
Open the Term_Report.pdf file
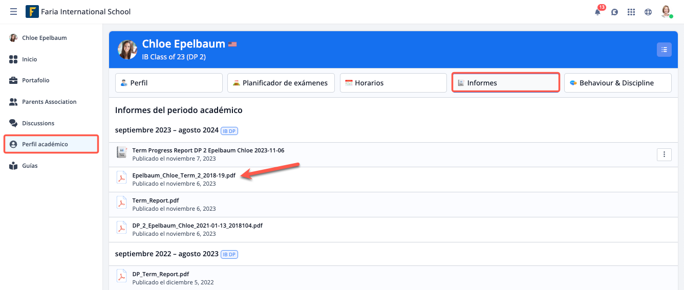pyautogui.click(x=156, y=200)
